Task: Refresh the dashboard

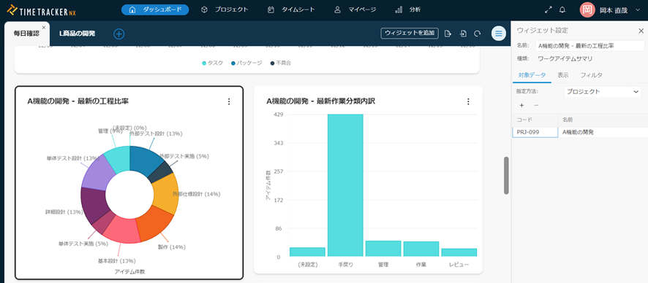Action: click(478, 34)
